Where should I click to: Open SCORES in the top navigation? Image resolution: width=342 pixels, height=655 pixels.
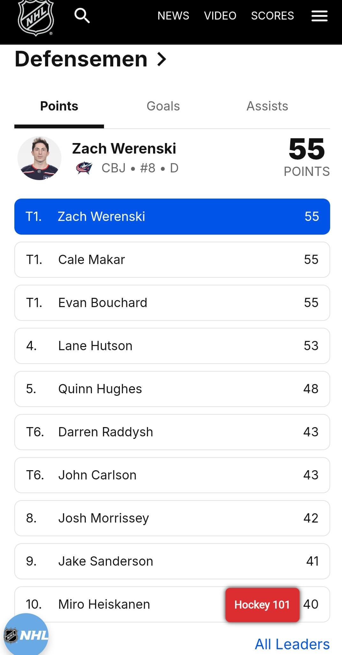pos(272,16)
